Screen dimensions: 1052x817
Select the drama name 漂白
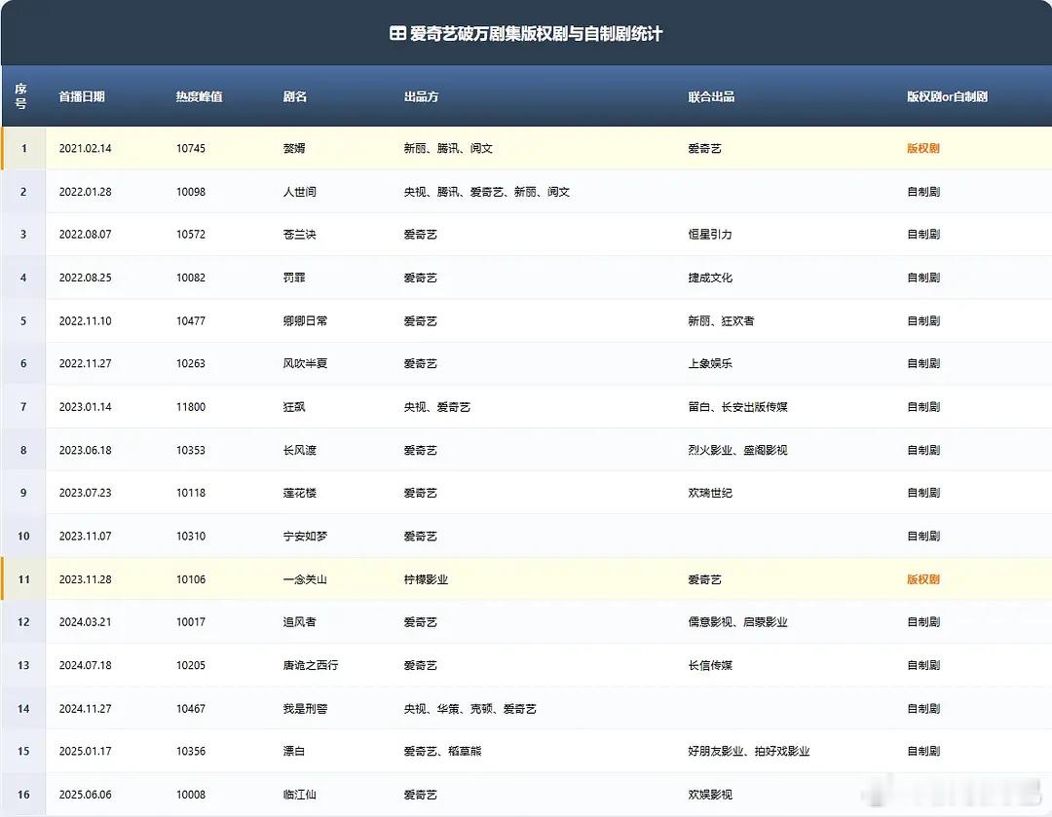[294, 751]
